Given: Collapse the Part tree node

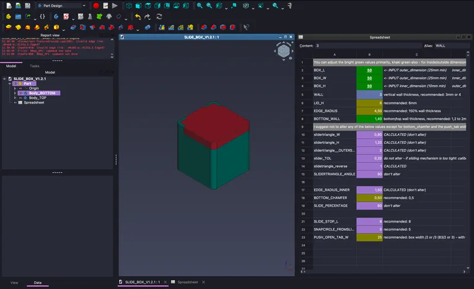Looking at the screenshot, I should [9, 84].
